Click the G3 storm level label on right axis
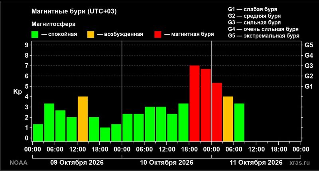The width and height of the screenshot is (319, 171). click(309, 66)
